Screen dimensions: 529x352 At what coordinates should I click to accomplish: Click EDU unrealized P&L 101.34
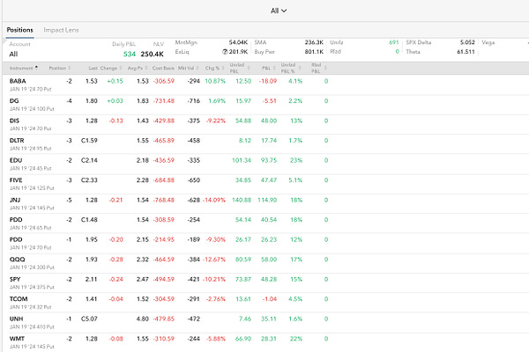click(x=242, y=160)
